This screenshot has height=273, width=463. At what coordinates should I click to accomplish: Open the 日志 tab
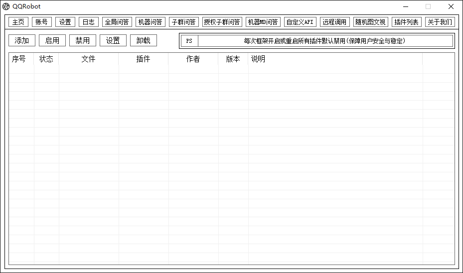89,22
